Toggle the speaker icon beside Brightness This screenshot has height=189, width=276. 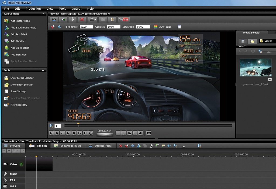pyautogui.click(x=59, y=27)
